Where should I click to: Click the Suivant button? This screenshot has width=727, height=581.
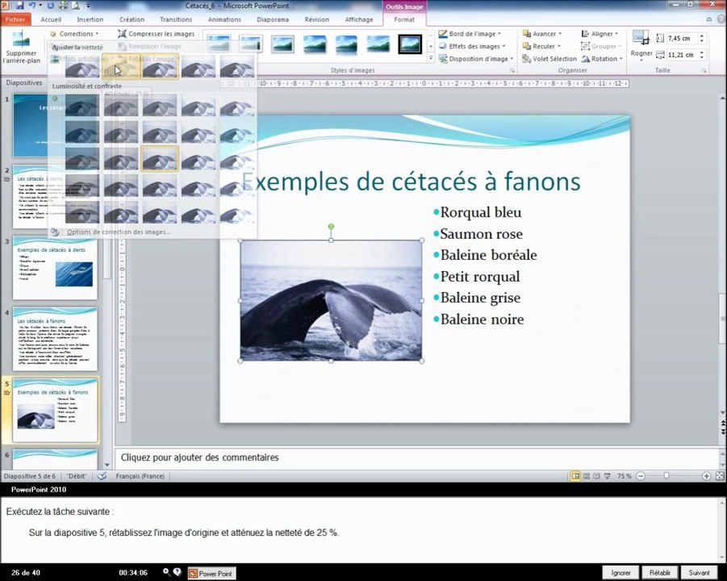pos(699,573)
